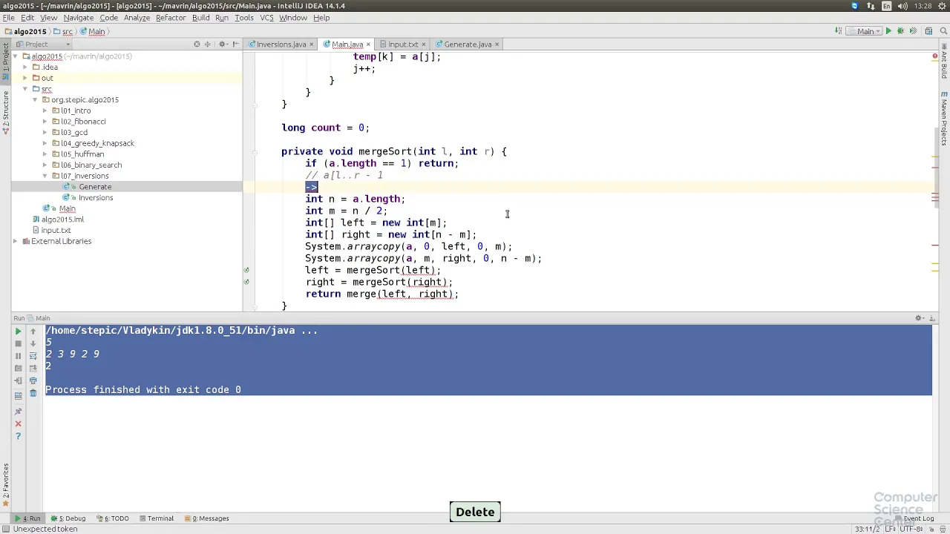The height and width of the screenshot is (534, 950).
Task: Open the VCS menu
Action: (x=266, y=18)
